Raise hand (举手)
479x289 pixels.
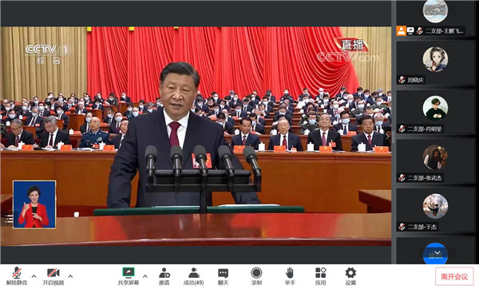click(290, 276)
